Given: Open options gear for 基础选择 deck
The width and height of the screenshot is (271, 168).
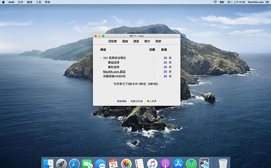Looking at the screenshot, I should [x=170, y=62].
